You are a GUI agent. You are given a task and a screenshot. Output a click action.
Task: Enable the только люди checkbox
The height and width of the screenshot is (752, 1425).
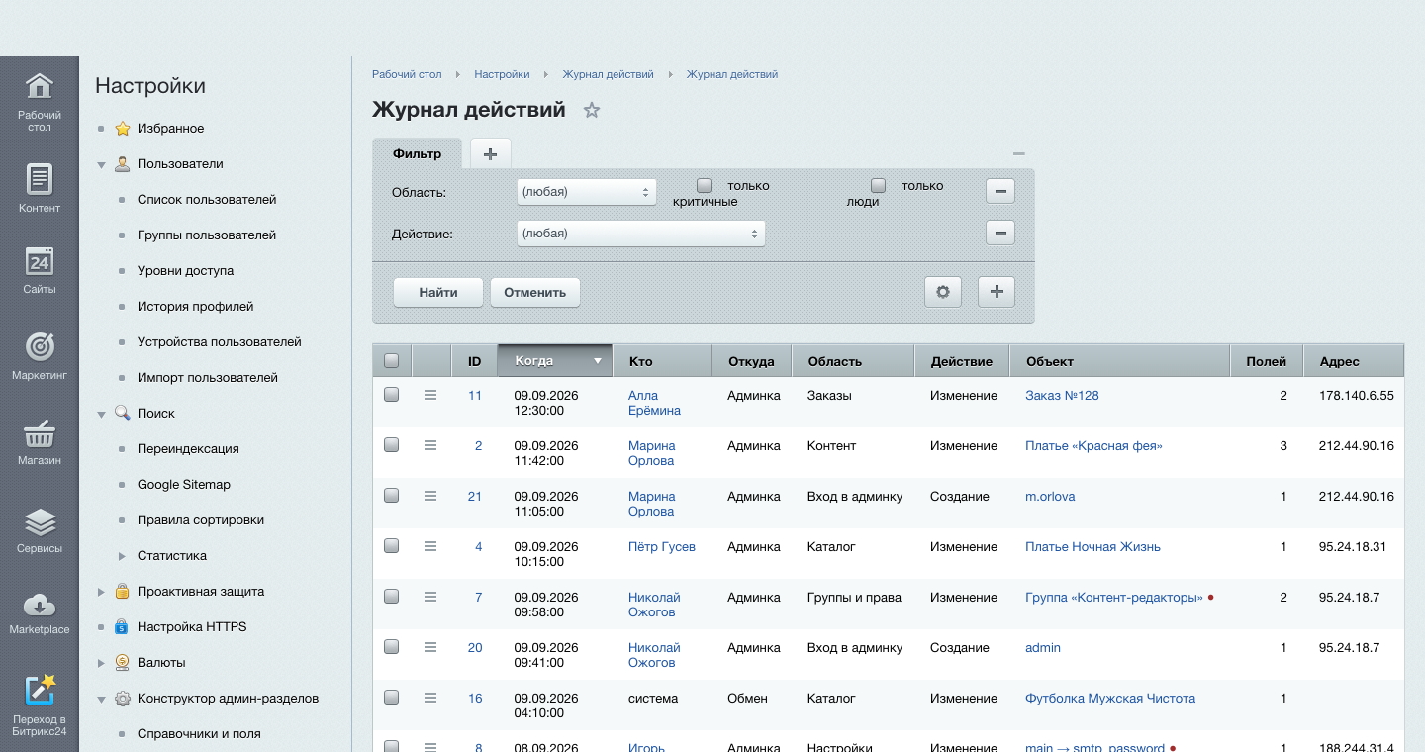point(878,185)
